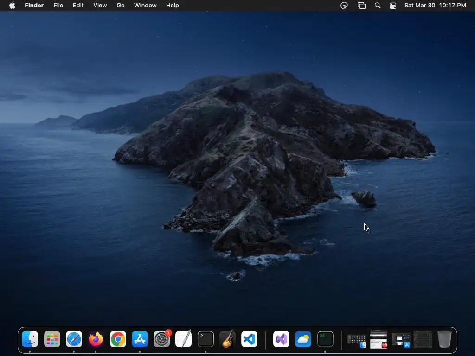Click the cursor-circle menu bar icon
This screenshot has width=475, height=356.
pos(344,6)
